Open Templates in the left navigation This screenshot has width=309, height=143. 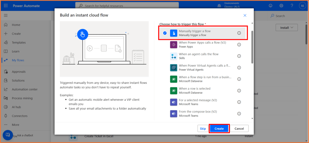18,43
